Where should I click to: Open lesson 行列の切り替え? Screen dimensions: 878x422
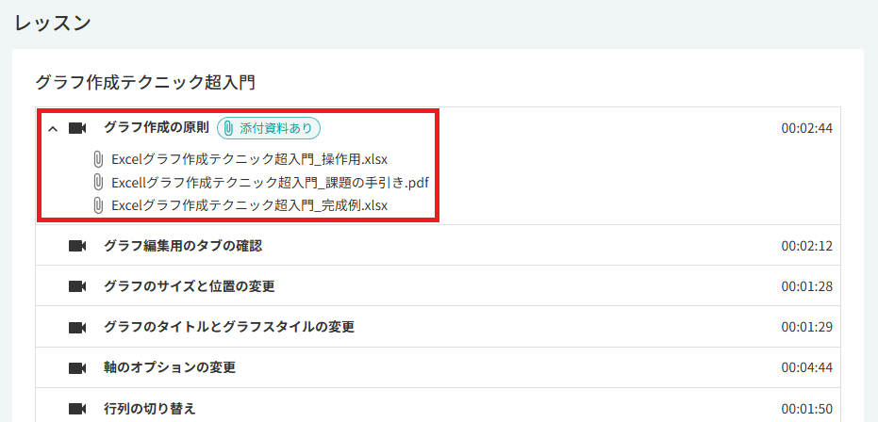[150, 409]
